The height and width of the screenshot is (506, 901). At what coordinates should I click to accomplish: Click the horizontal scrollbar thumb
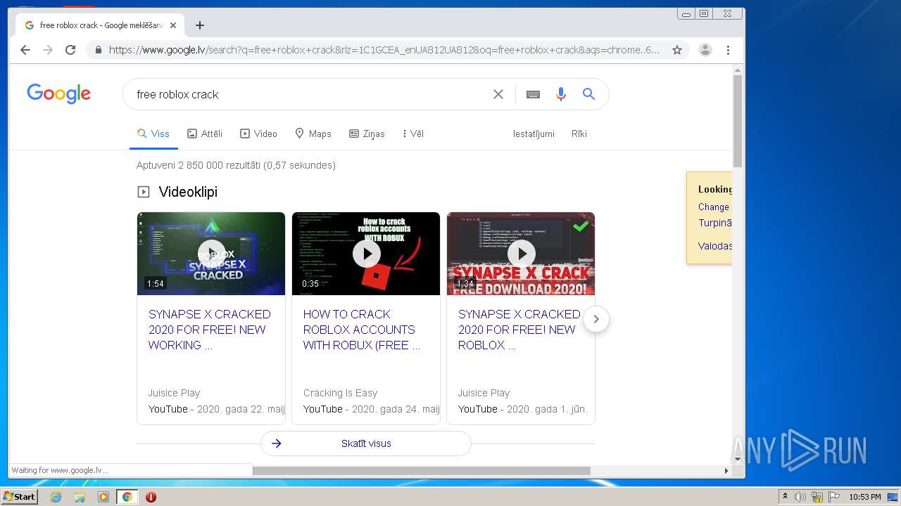pos(421,471)
